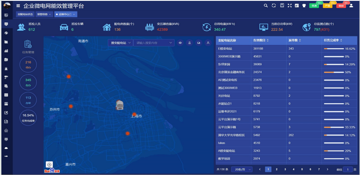Click the user avatar picture
Image resolution: width=360 pixels, height=175 pixels.
click(x=7, y=6)
